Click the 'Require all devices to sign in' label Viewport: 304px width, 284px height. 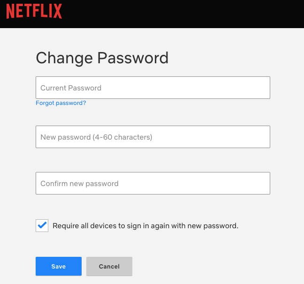pyautogui.click(x=145, y=225)
